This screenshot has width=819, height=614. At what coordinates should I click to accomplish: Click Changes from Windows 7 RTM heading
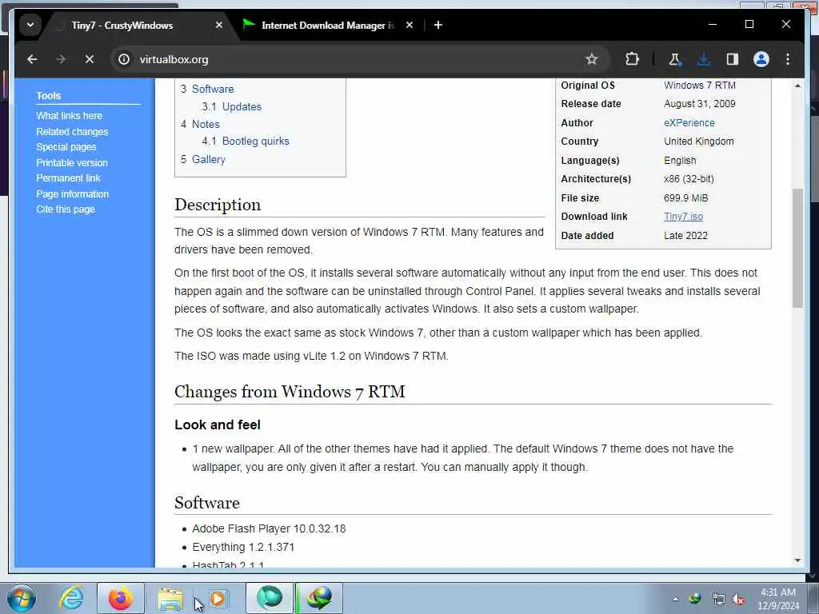(290, 392)
